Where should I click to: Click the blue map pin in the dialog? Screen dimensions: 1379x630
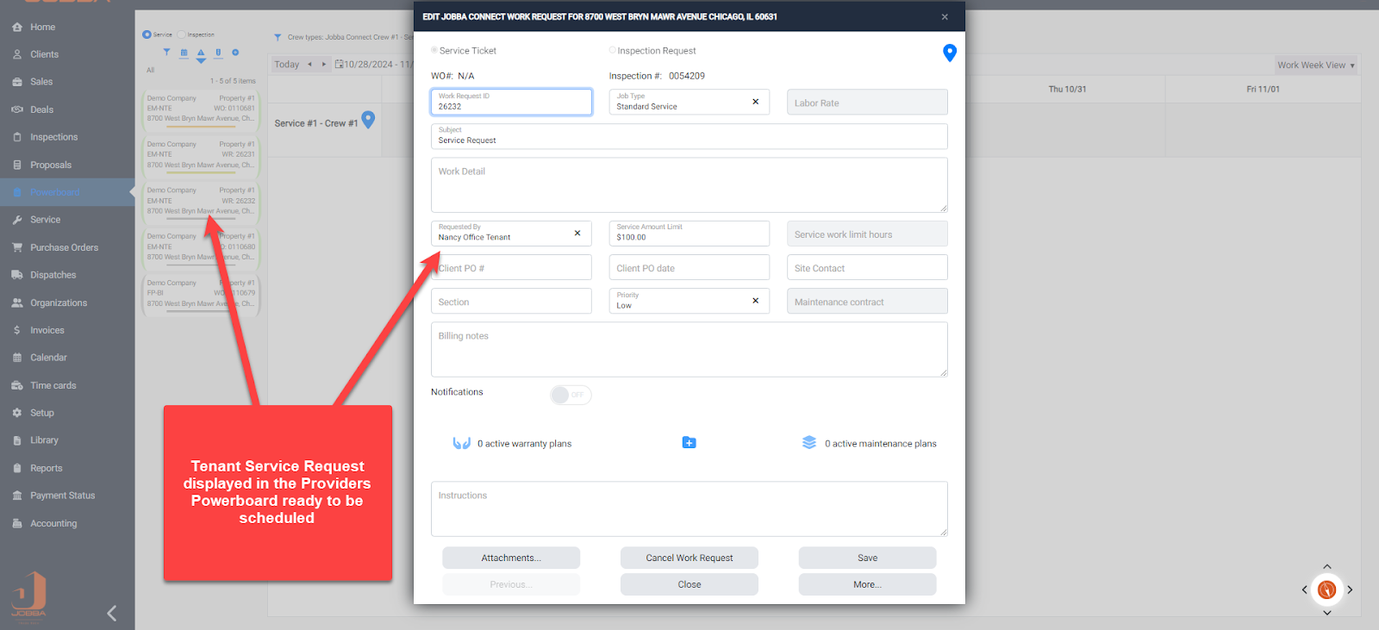pyautogui.click(x=949, y=53)
